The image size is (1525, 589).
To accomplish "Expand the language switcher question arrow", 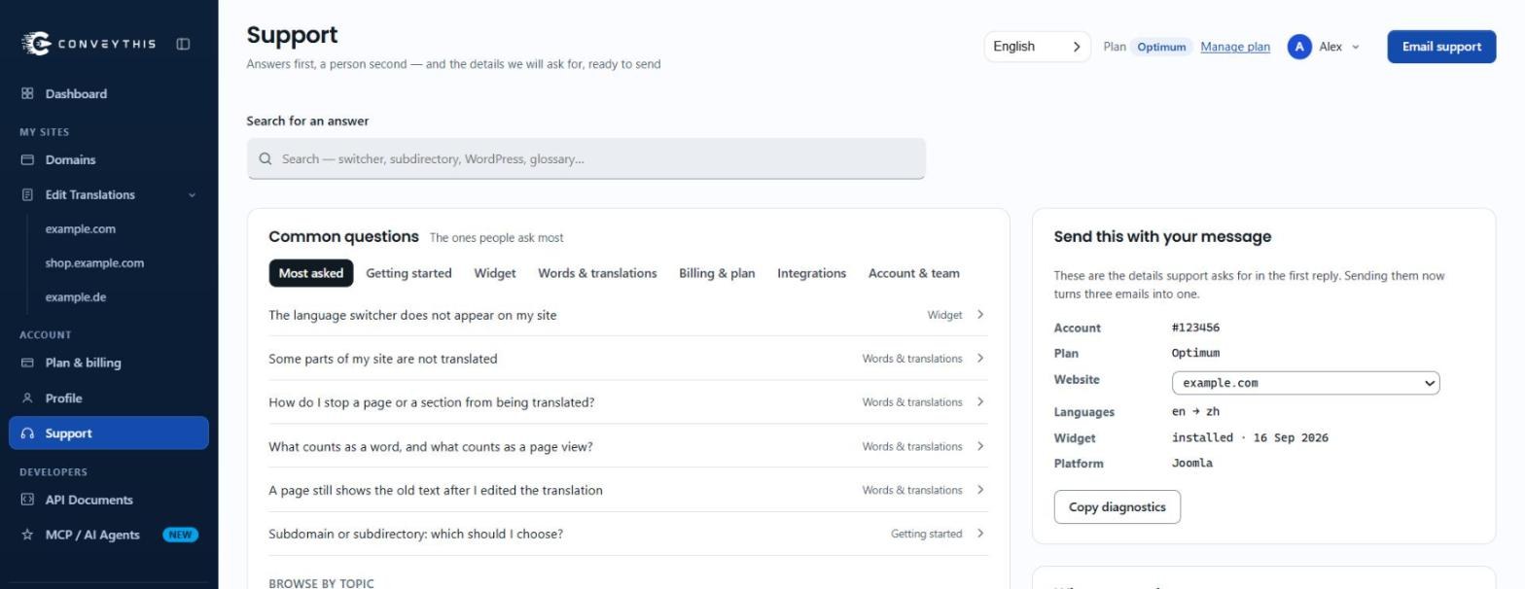I will pos(980,315).
